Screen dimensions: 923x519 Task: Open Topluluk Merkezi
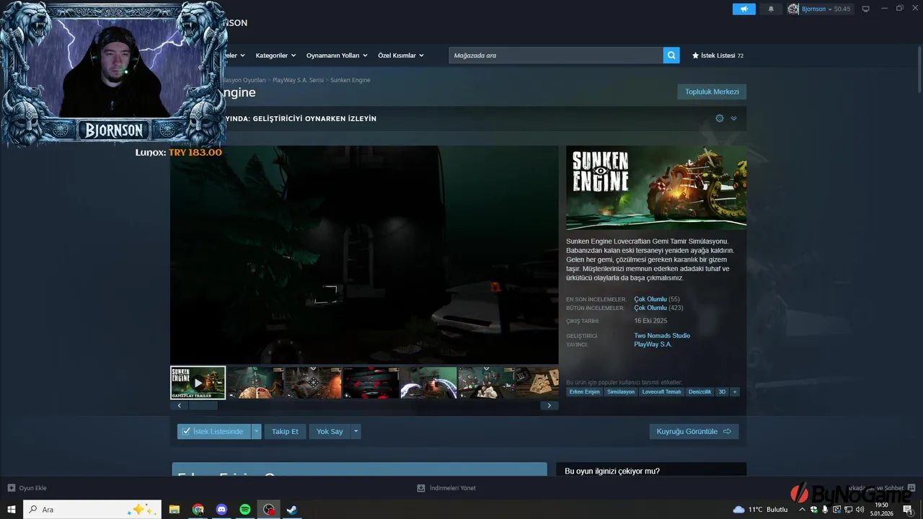click(x=712, y=92)
